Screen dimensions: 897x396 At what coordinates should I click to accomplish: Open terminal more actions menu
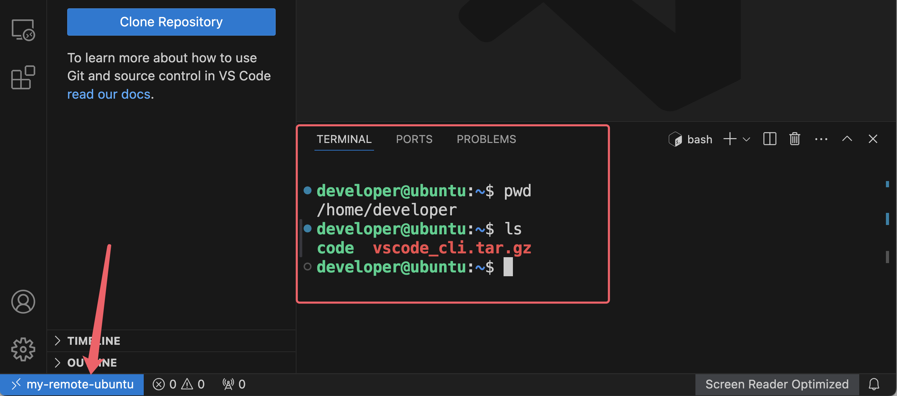click(821, 139)
